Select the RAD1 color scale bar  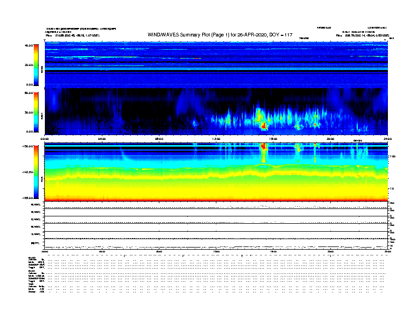(36, 112)
